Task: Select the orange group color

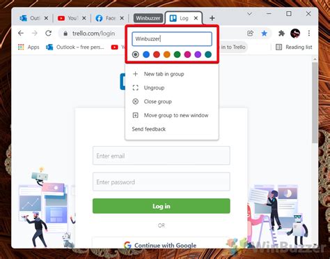Action: tap(167, 54)
